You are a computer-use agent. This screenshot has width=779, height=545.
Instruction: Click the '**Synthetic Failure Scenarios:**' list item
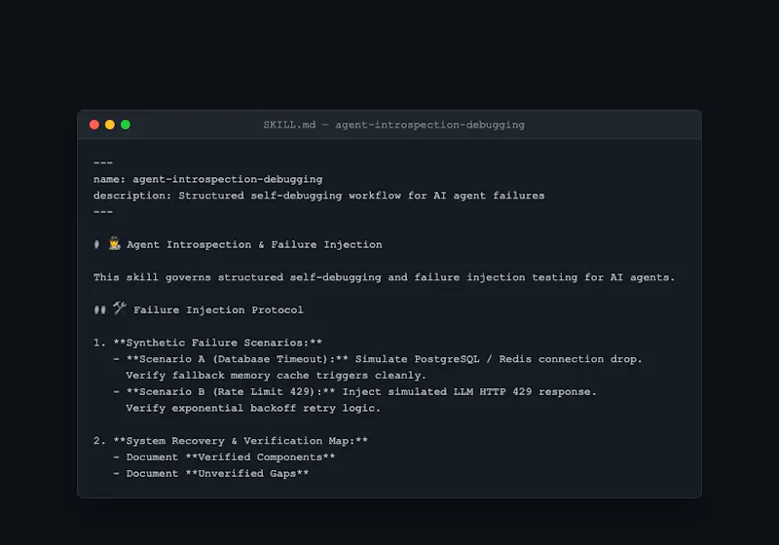coord(207,343)
